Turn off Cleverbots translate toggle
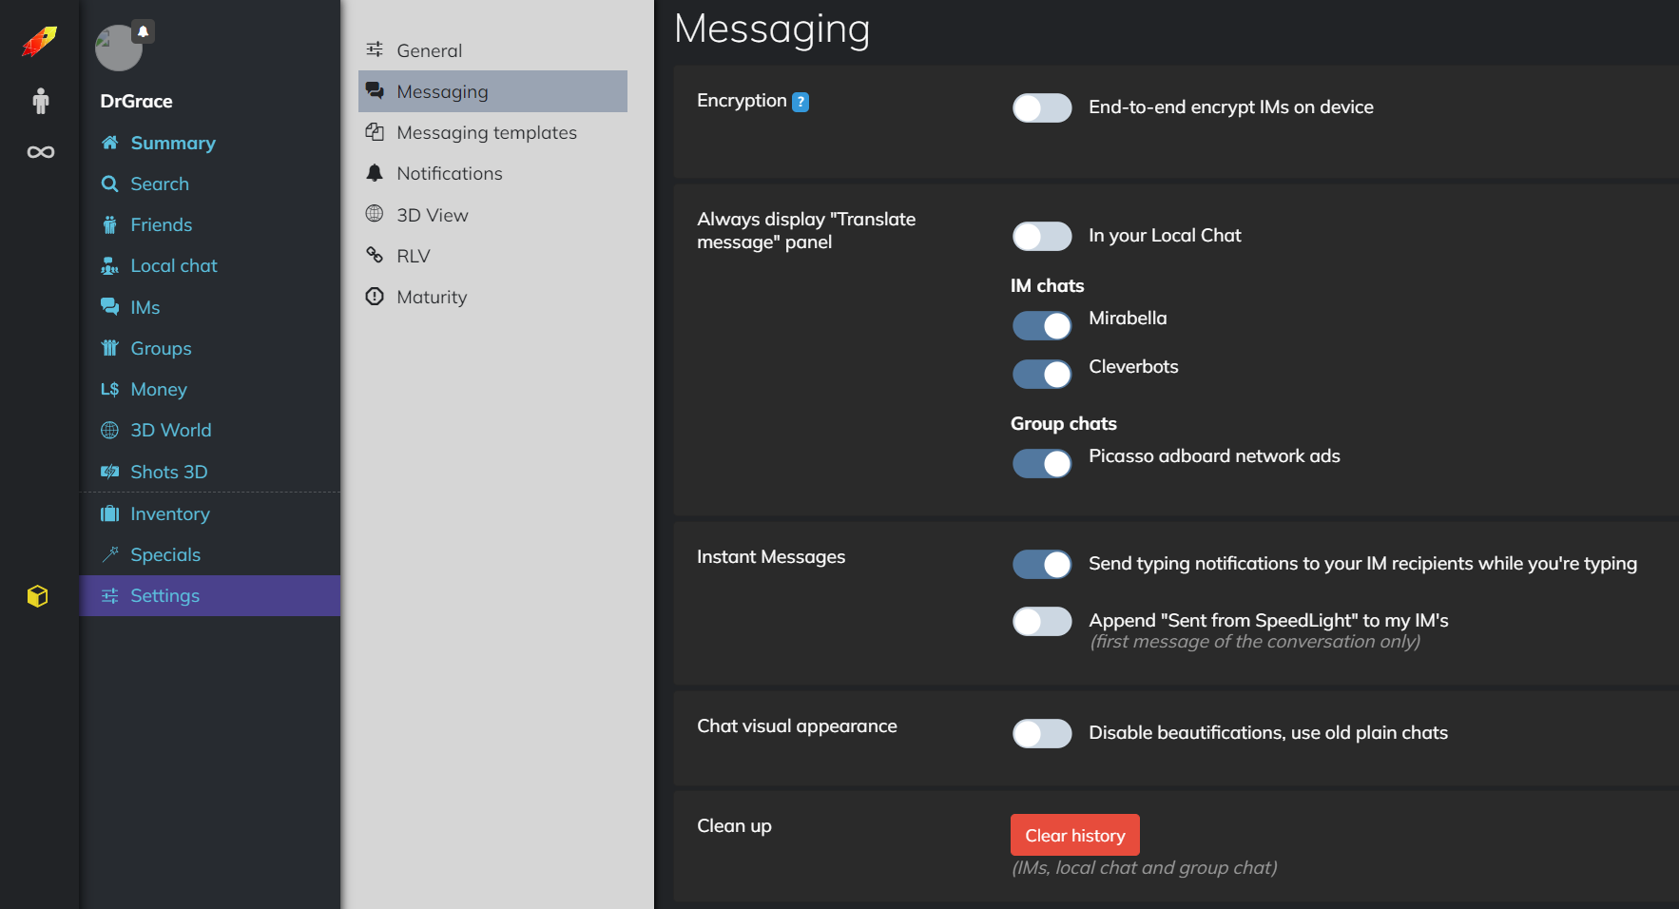The width and height of the screenshot is (1679, 909). tap(1042, 374)
